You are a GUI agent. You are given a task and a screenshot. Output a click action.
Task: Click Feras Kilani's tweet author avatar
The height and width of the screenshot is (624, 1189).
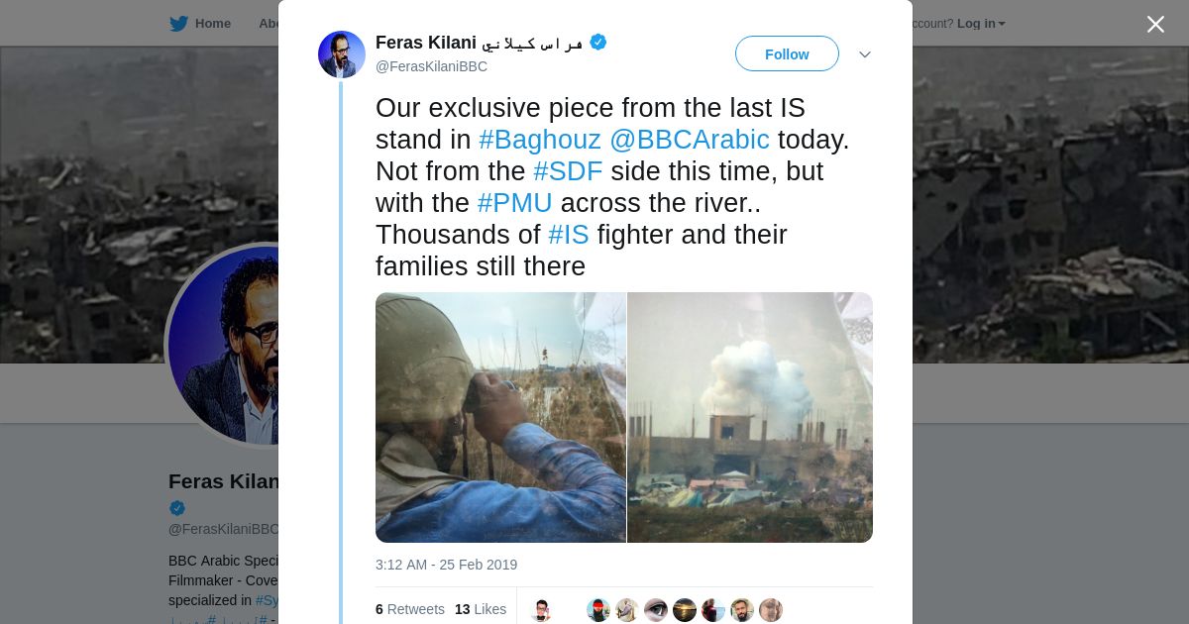342,54
